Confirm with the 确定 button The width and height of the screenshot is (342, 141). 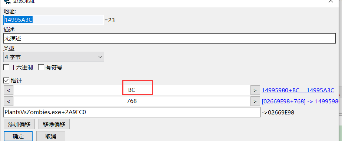click(18, 136)
